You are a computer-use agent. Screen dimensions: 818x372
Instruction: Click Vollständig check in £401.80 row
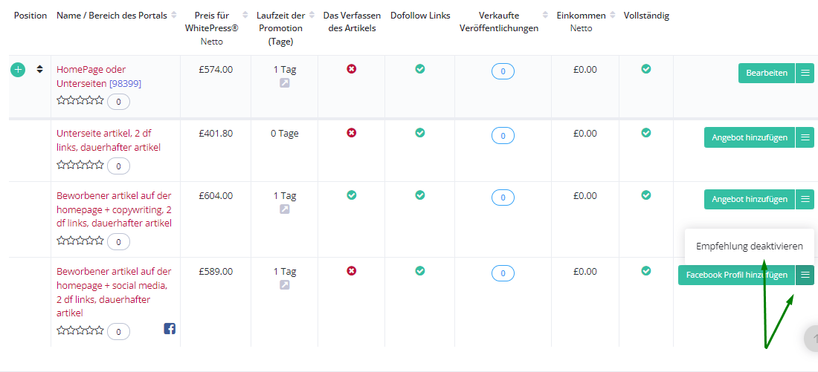coord(645,133)
